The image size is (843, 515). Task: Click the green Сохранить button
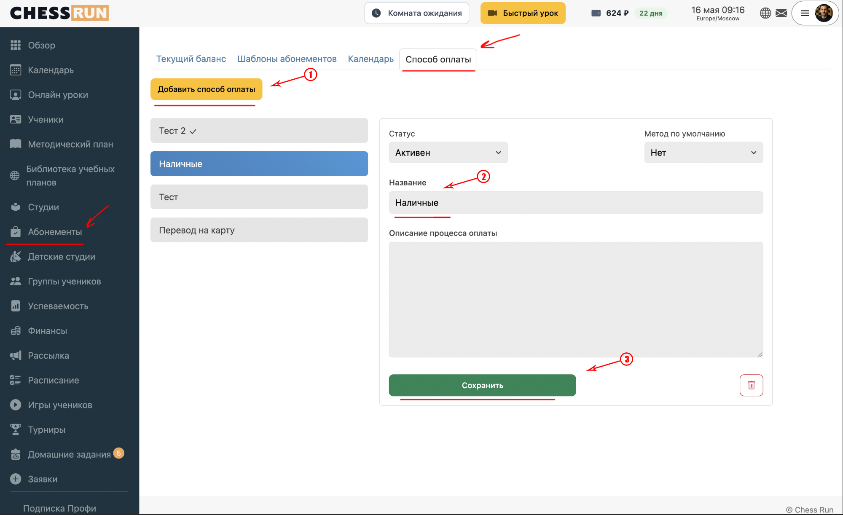tap(482, 385)
